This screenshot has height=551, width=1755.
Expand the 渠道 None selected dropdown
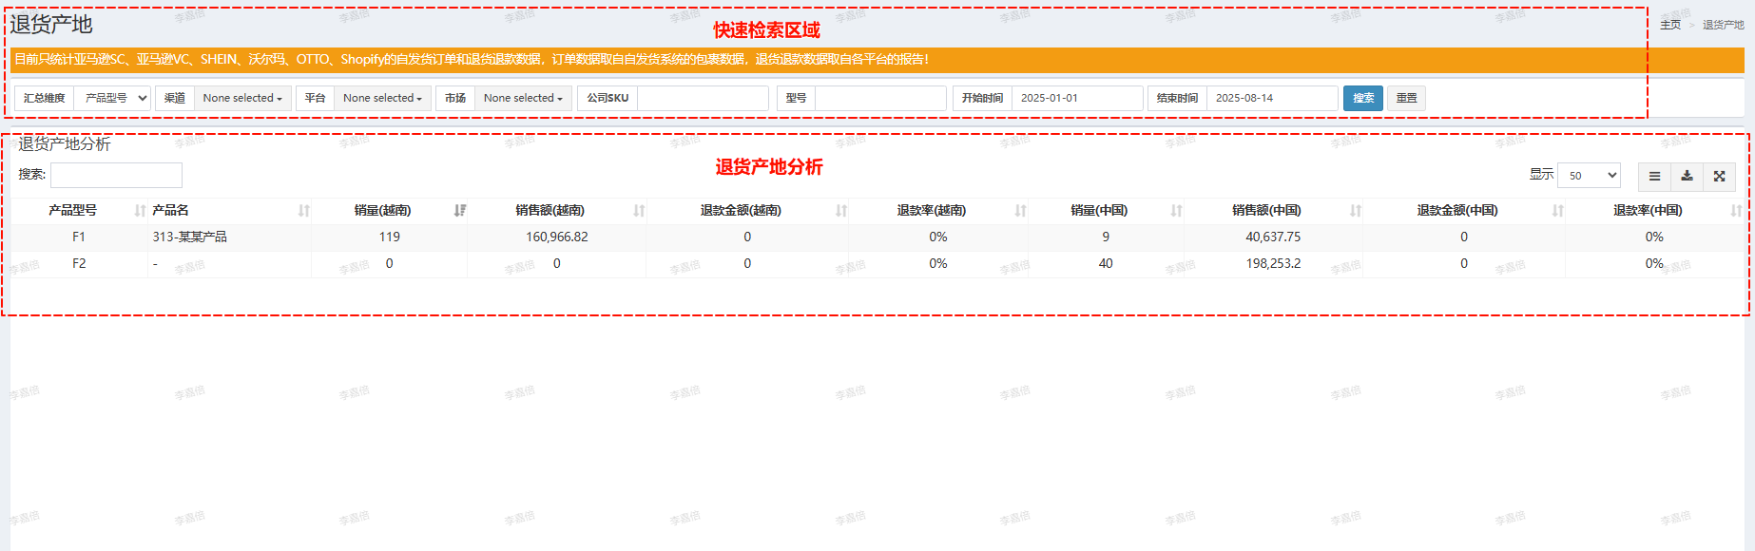click(242, 98)
